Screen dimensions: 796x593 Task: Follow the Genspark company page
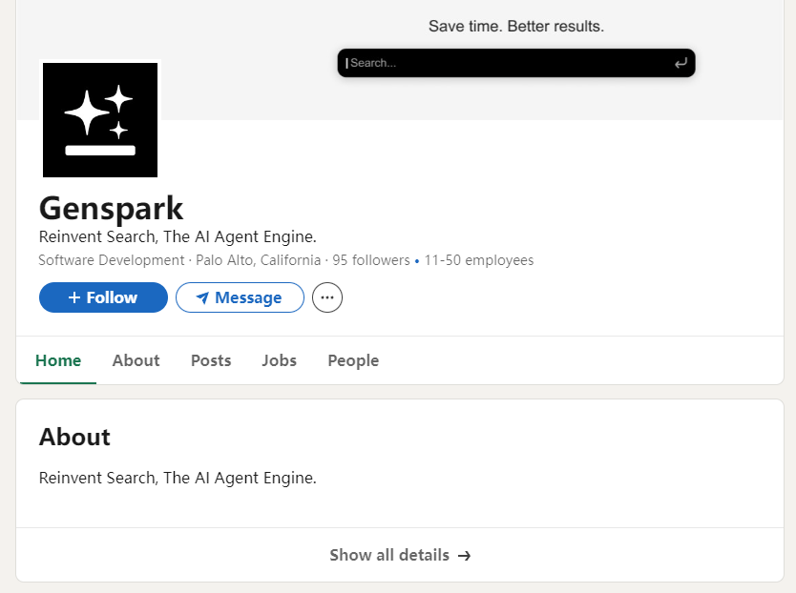click(x=103, y=297)
